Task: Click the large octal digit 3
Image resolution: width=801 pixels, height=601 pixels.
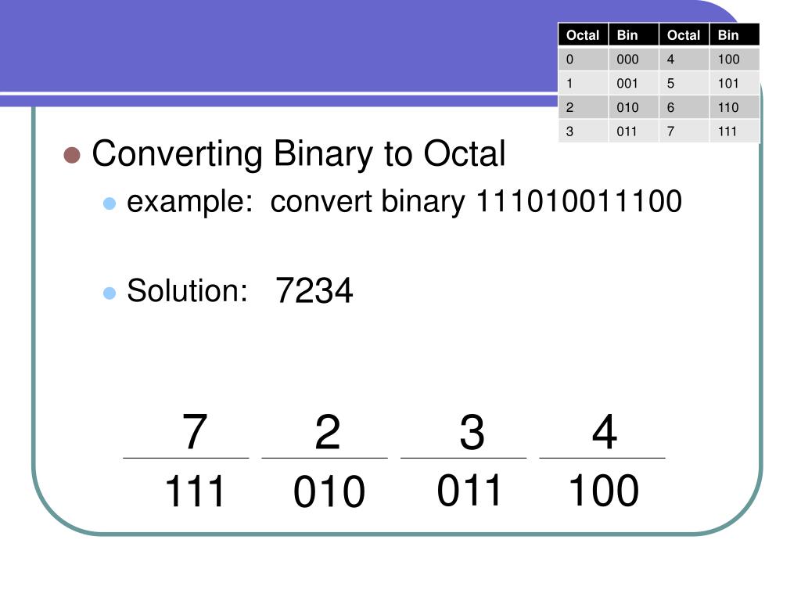Action: [472, 432]
